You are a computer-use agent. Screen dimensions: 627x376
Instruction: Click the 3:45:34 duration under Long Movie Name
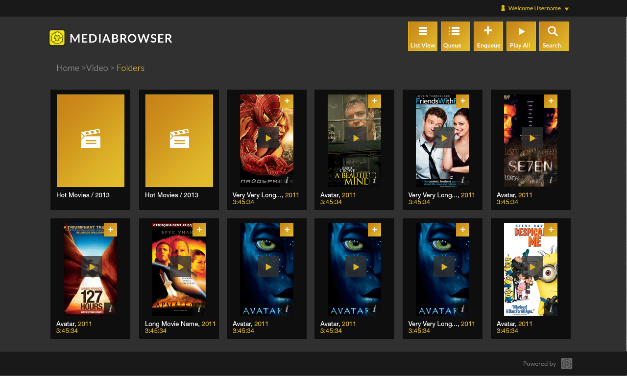tap(156, 331)
